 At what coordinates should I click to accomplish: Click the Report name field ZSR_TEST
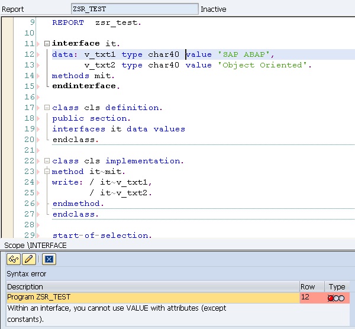pyautogui.click(x=135, y=9)
